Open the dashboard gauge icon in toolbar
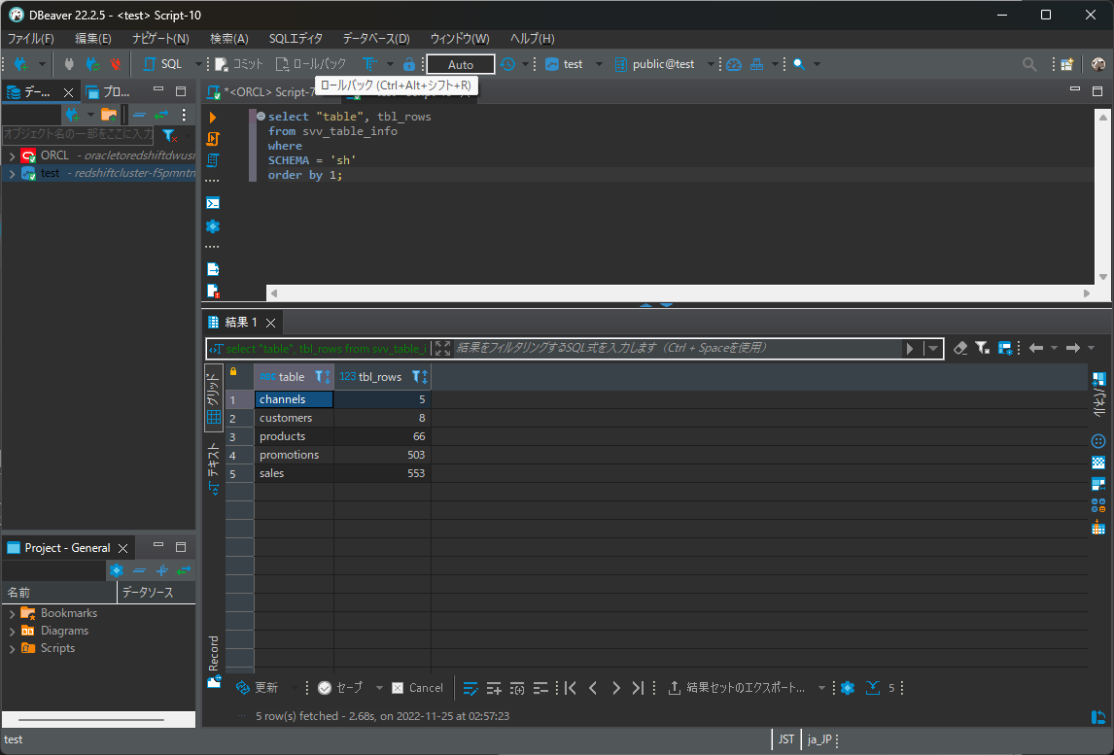This screenshot has width=1114, height=755. (734, 64)
